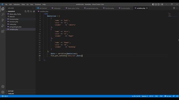Expand the OUTLINE section
This screenshot has height=100, width=179.
11,91
